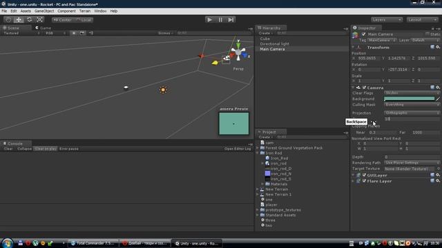This screenshot has height=248, width=442.
Task: Start Play mode
Action: [209, 20]
